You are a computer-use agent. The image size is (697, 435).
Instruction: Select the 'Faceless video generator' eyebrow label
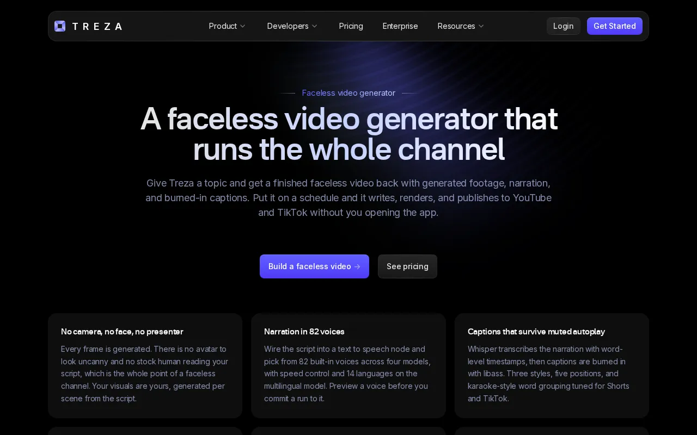click(x=348, y=93)
